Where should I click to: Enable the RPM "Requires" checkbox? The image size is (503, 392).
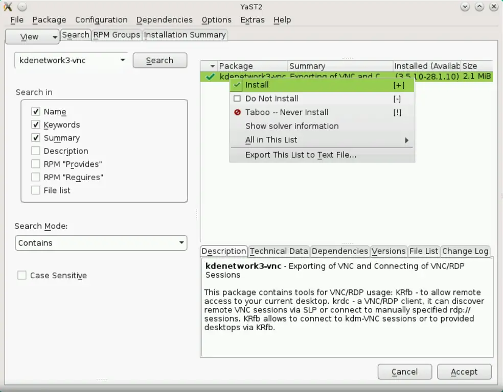coord(36,177)
